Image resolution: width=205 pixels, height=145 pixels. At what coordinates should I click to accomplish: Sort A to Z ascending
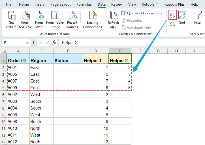172,15
